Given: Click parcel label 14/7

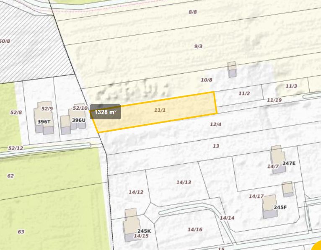Looking at the screenshot, I should click(x=273, y=167).
